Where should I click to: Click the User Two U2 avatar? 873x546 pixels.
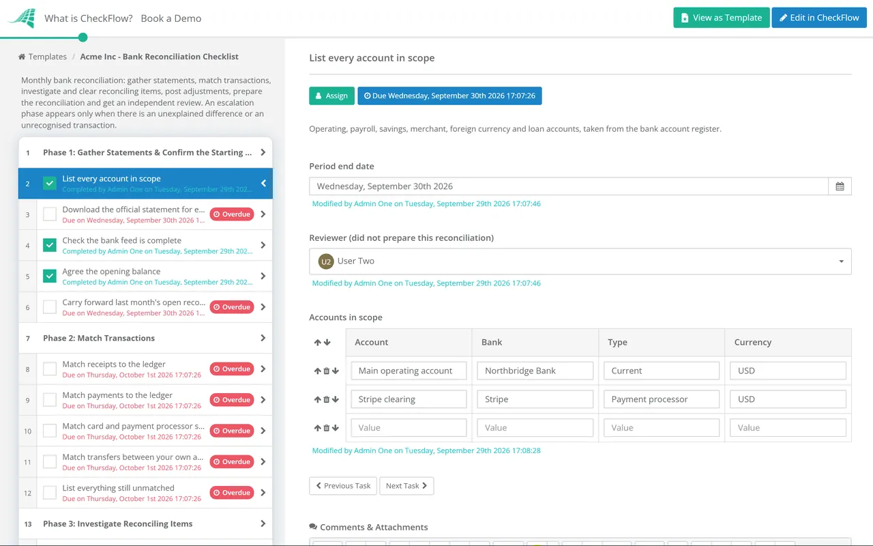[x=326, y=261]
